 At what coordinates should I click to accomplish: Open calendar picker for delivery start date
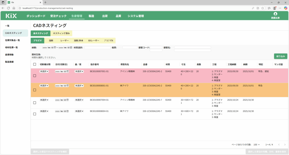point(55,48)
